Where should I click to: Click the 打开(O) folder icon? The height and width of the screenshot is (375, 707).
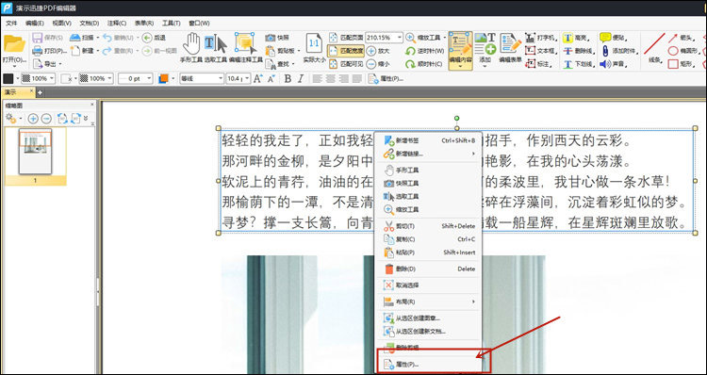tap(14, 43)
